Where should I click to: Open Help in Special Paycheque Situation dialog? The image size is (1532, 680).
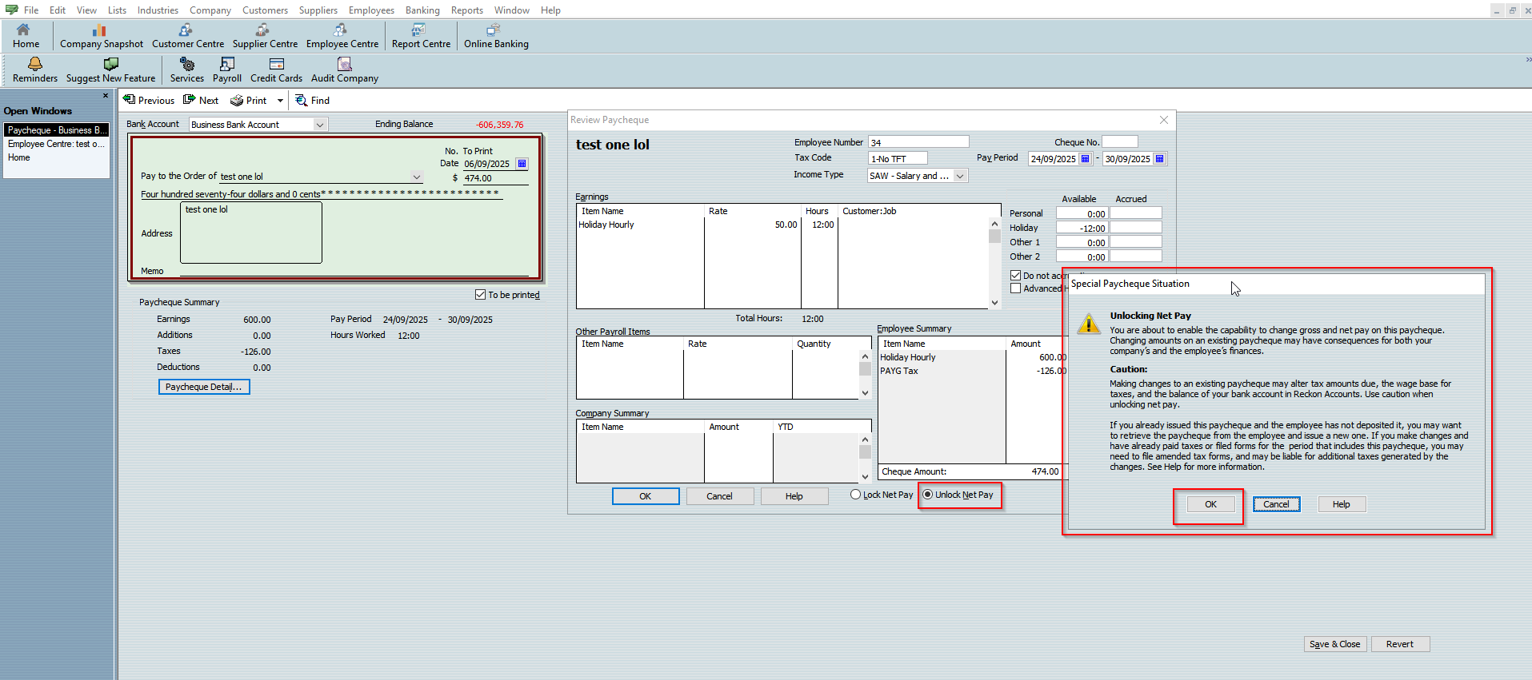[x=1341, y=504]
